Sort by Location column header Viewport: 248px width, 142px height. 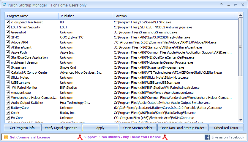[173, 16]
